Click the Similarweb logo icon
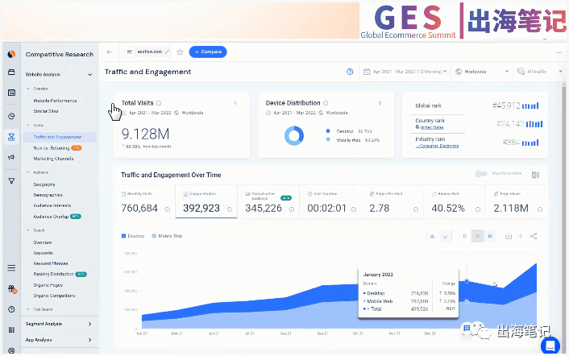Image resolution: width=569 pixels, height=356 pixels. [11, 54]
